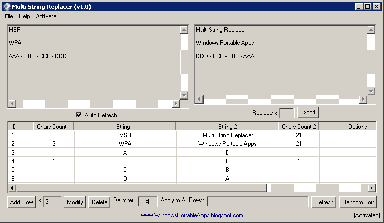Click the (Activated) status text
This screenshot has height=223, width=384.
click(x=367, y=215)
